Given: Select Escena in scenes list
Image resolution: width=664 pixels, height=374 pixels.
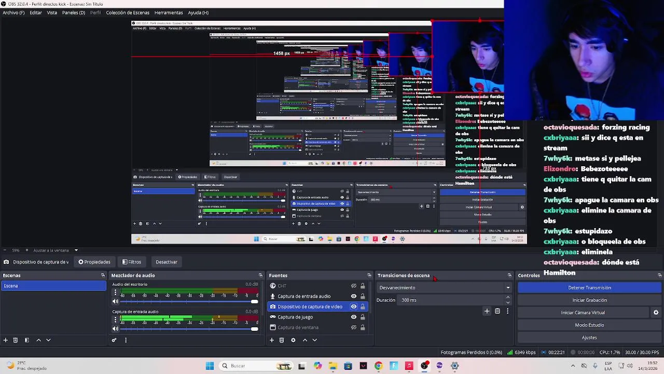Looking at the screenshot, I should [x=53, y=286].
